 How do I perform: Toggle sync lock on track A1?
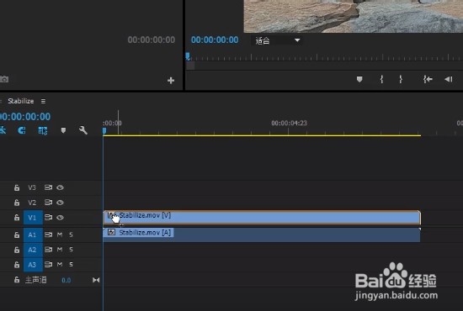48,235
